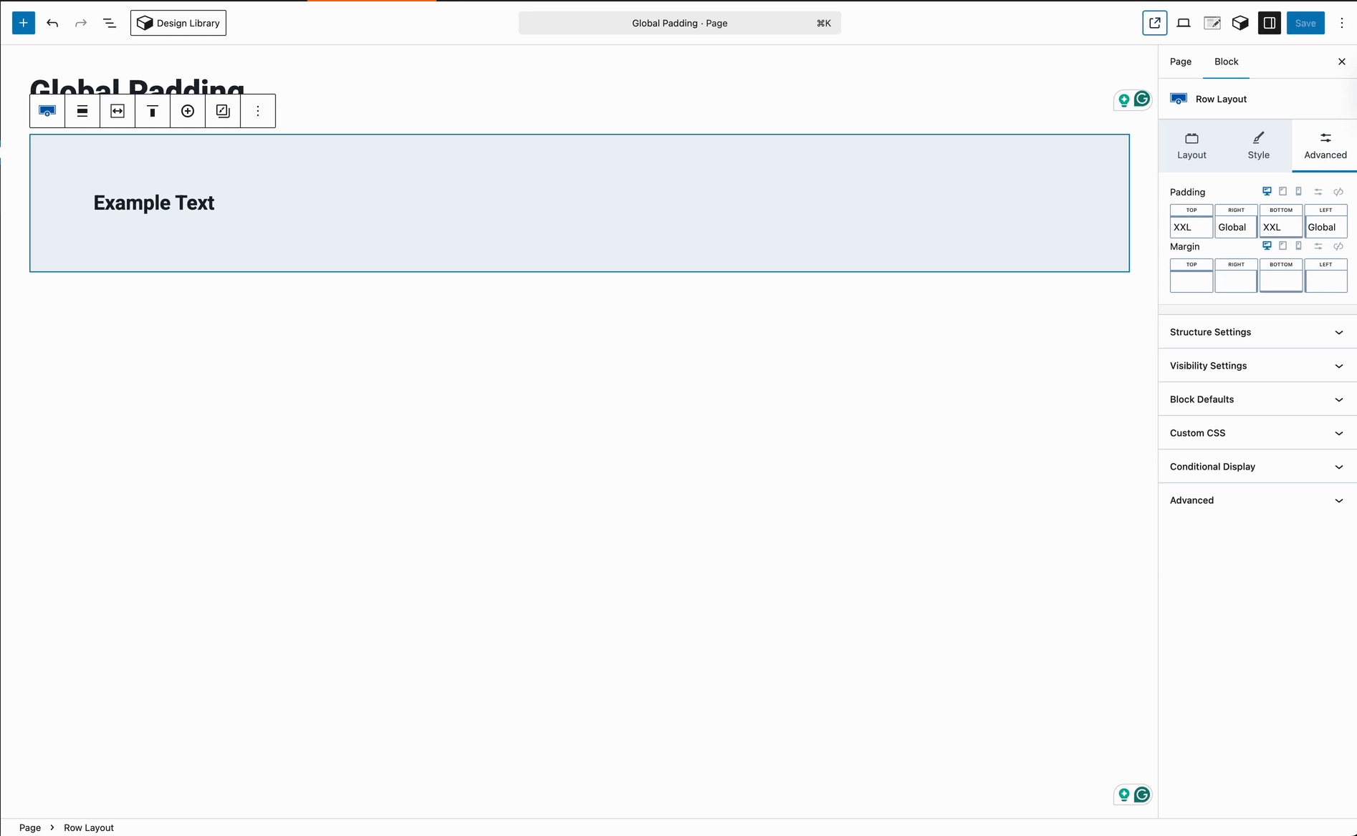This screenshot has height=836, width=1357.
Task: Click the Save button
Action: tap(1305, 22)
